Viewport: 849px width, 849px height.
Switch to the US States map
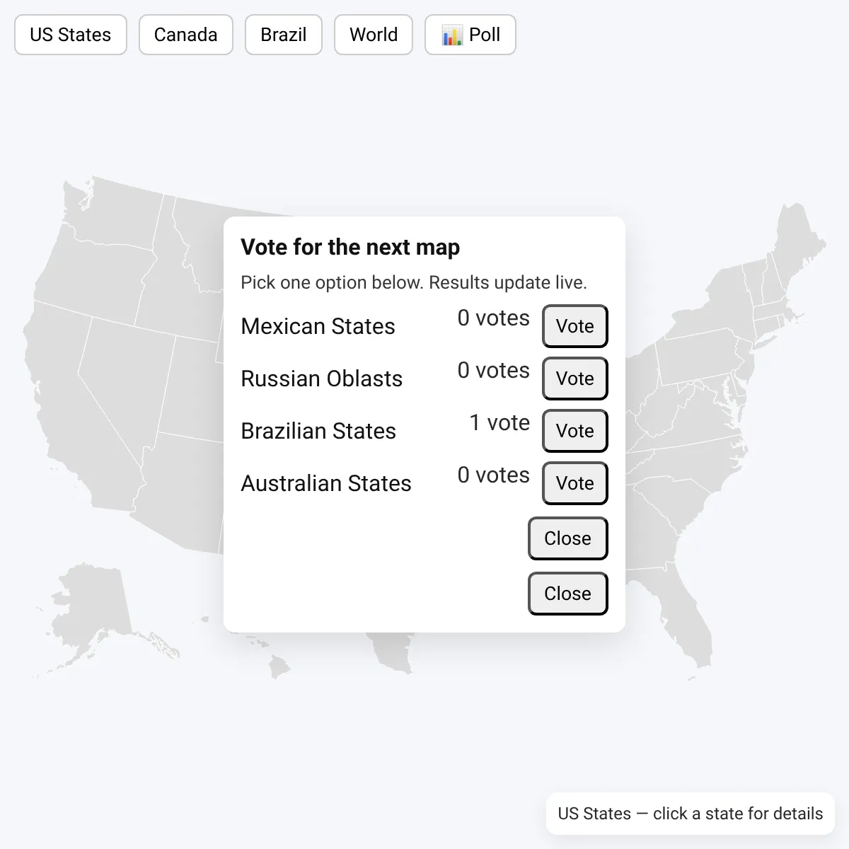(71, 35)
